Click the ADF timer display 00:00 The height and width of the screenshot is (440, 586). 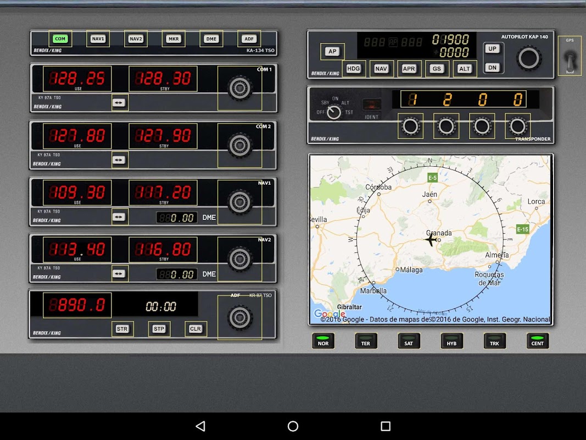161,307
